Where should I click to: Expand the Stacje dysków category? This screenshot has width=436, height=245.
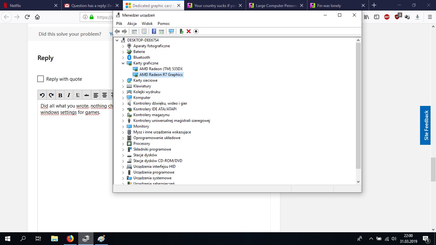tap(123, 155)
